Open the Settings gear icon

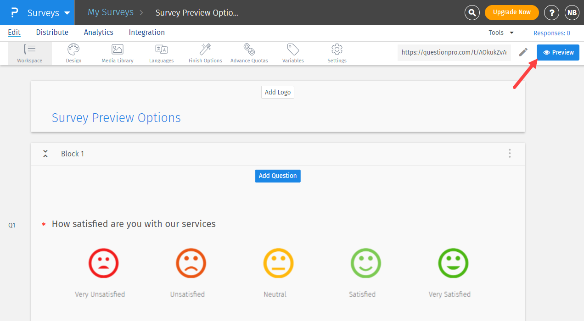(337, 50)
